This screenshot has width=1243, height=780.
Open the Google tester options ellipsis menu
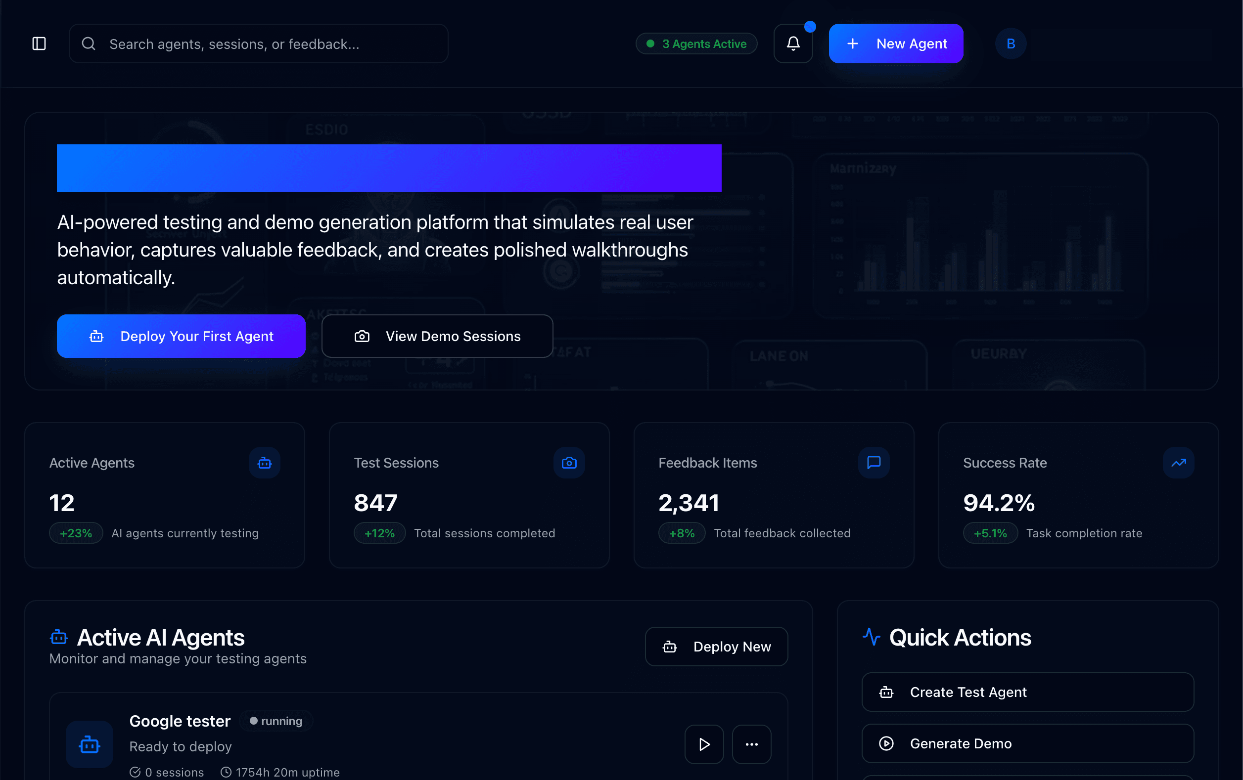[x=751, y=744]
